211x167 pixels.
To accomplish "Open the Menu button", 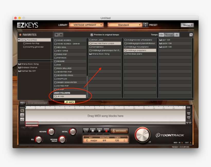I will tap(187, 25).
